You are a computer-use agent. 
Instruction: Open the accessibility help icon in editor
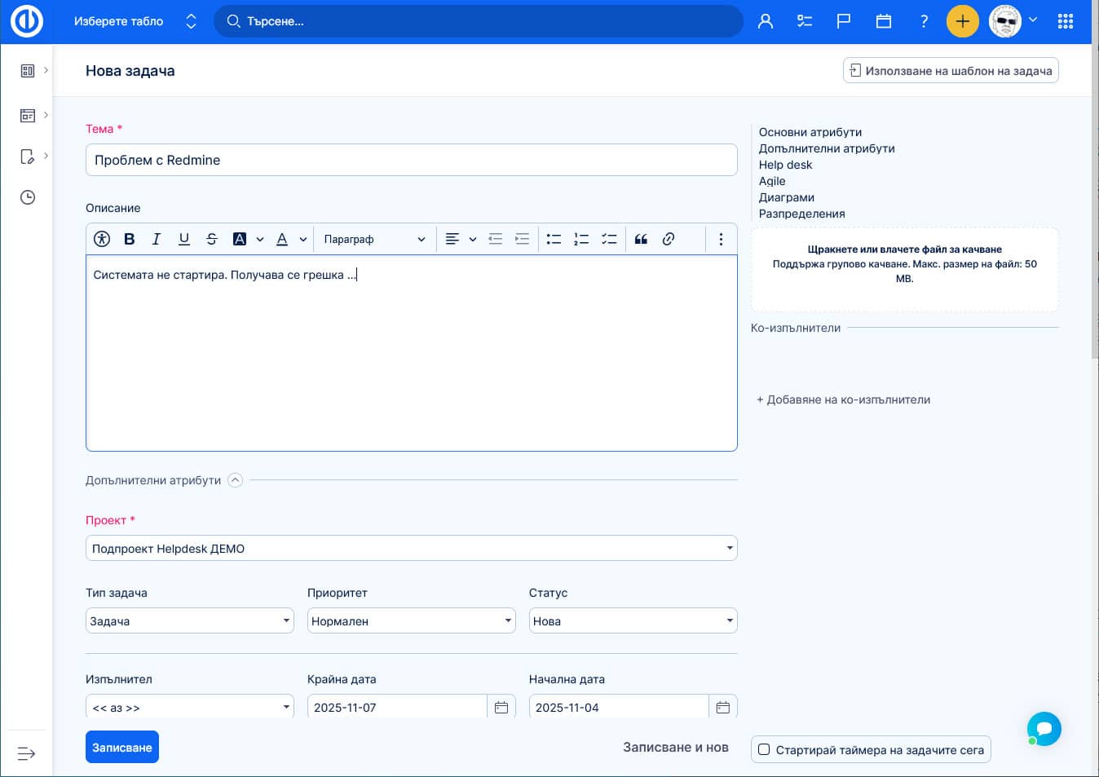pos(102,239)
